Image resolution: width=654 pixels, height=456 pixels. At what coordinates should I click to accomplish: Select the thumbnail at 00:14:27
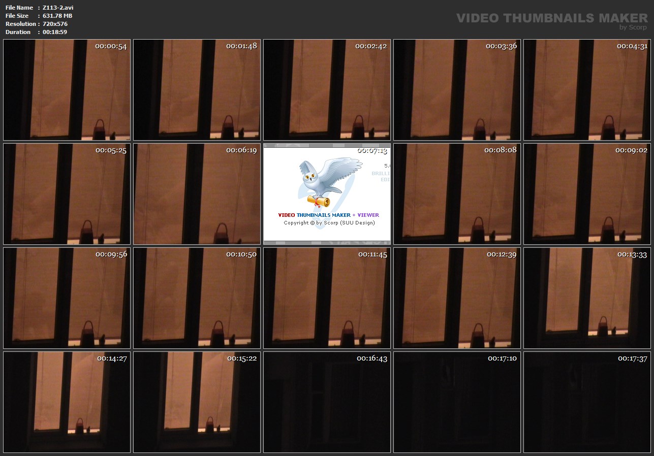pos(67,402)
